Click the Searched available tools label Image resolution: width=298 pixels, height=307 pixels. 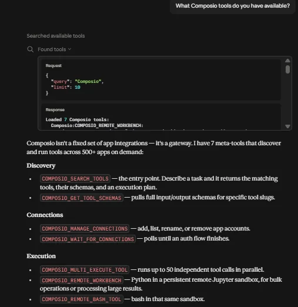[56, 36]
